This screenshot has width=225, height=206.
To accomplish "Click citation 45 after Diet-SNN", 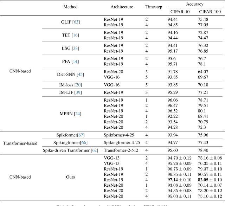I will pyautogui.click(x=81, y=74).
